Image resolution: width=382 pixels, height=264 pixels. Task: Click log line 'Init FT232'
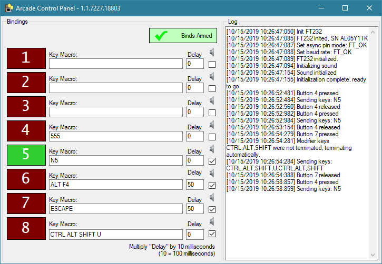tap(274, 32)
